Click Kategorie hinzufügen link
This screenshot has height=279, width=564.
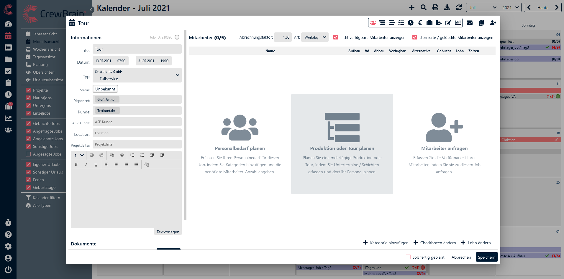386,243
